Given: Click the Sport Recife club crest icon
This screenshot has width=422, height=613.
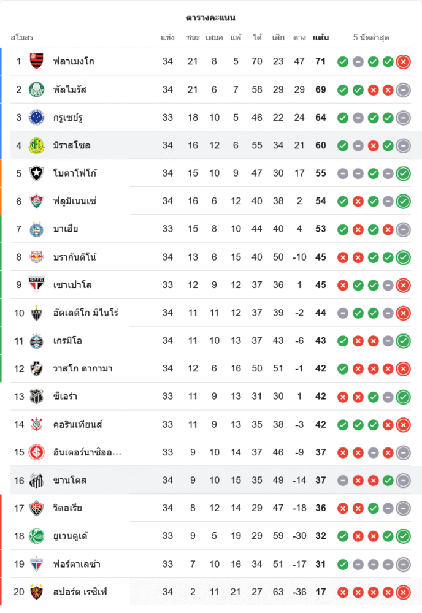Looking at the screenshot, I should 37,592.
